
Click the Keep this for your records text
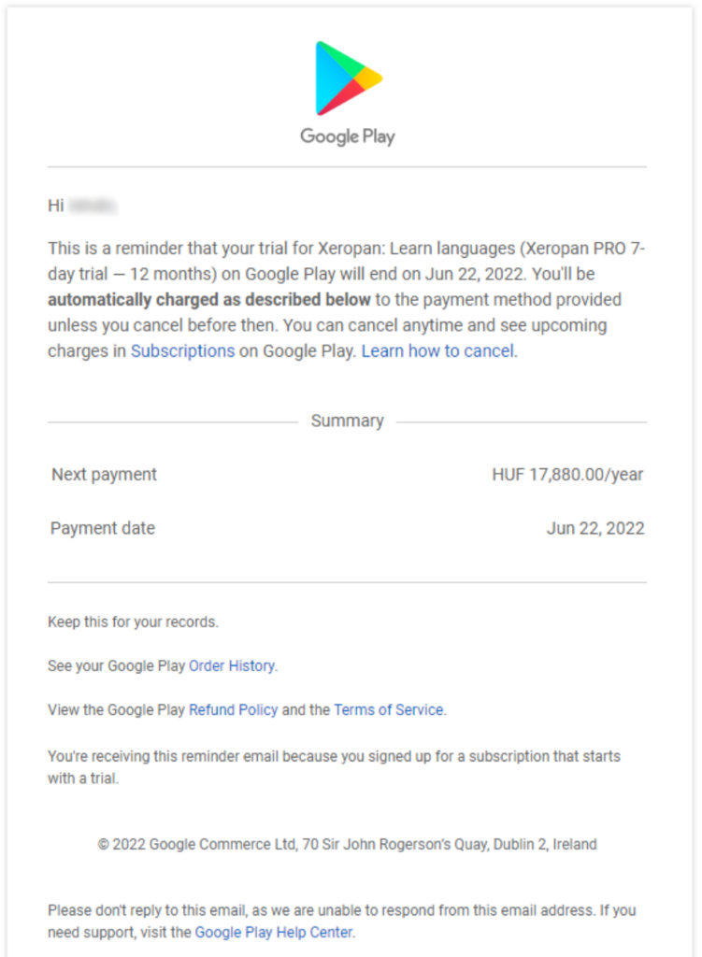(x=133, y=622)
